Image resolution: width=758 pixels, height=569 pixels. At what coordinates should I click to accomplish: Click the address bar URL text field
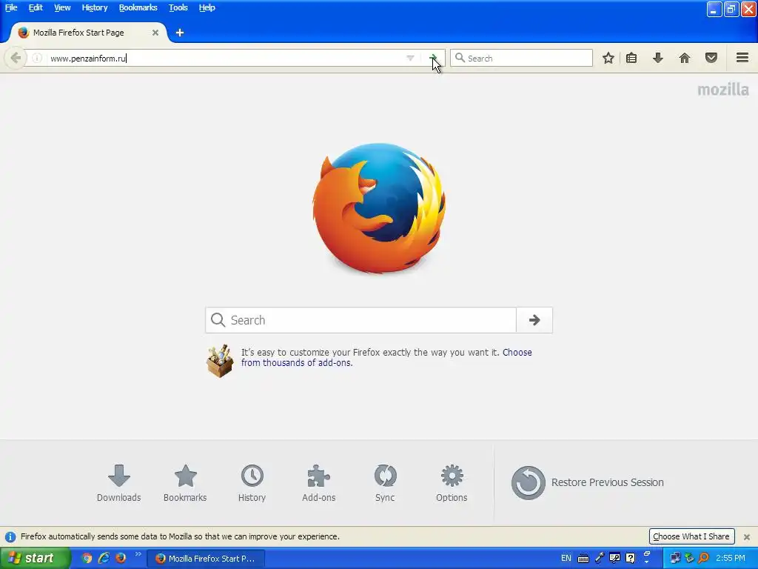pos(222,58)
